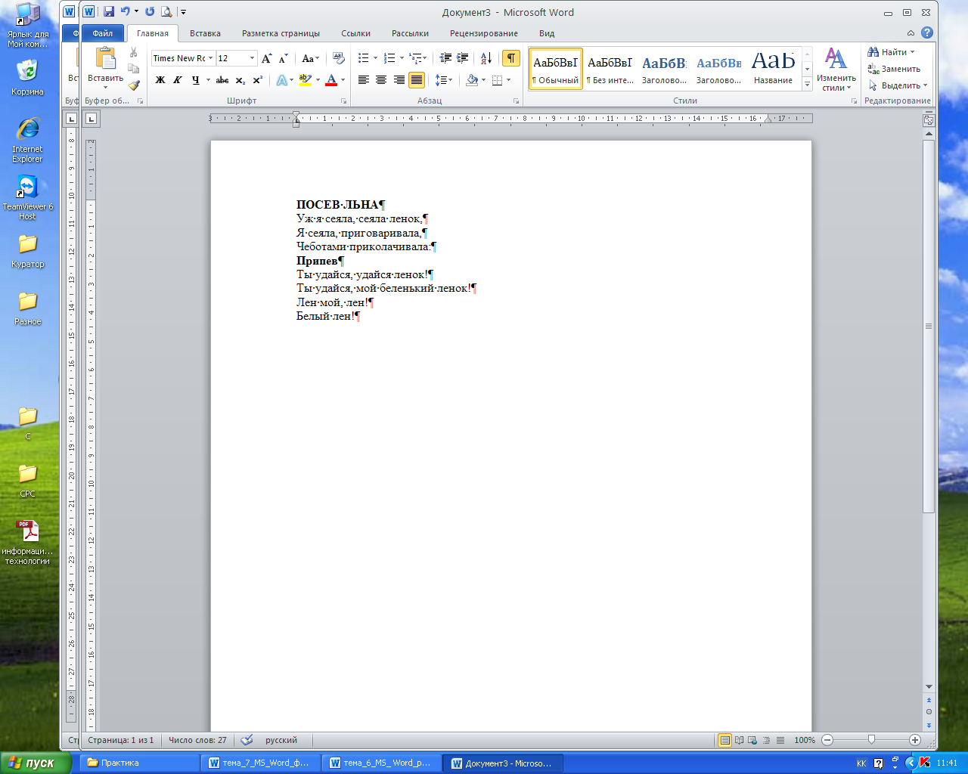Activate Format Painter brush icon

(134, 85)
